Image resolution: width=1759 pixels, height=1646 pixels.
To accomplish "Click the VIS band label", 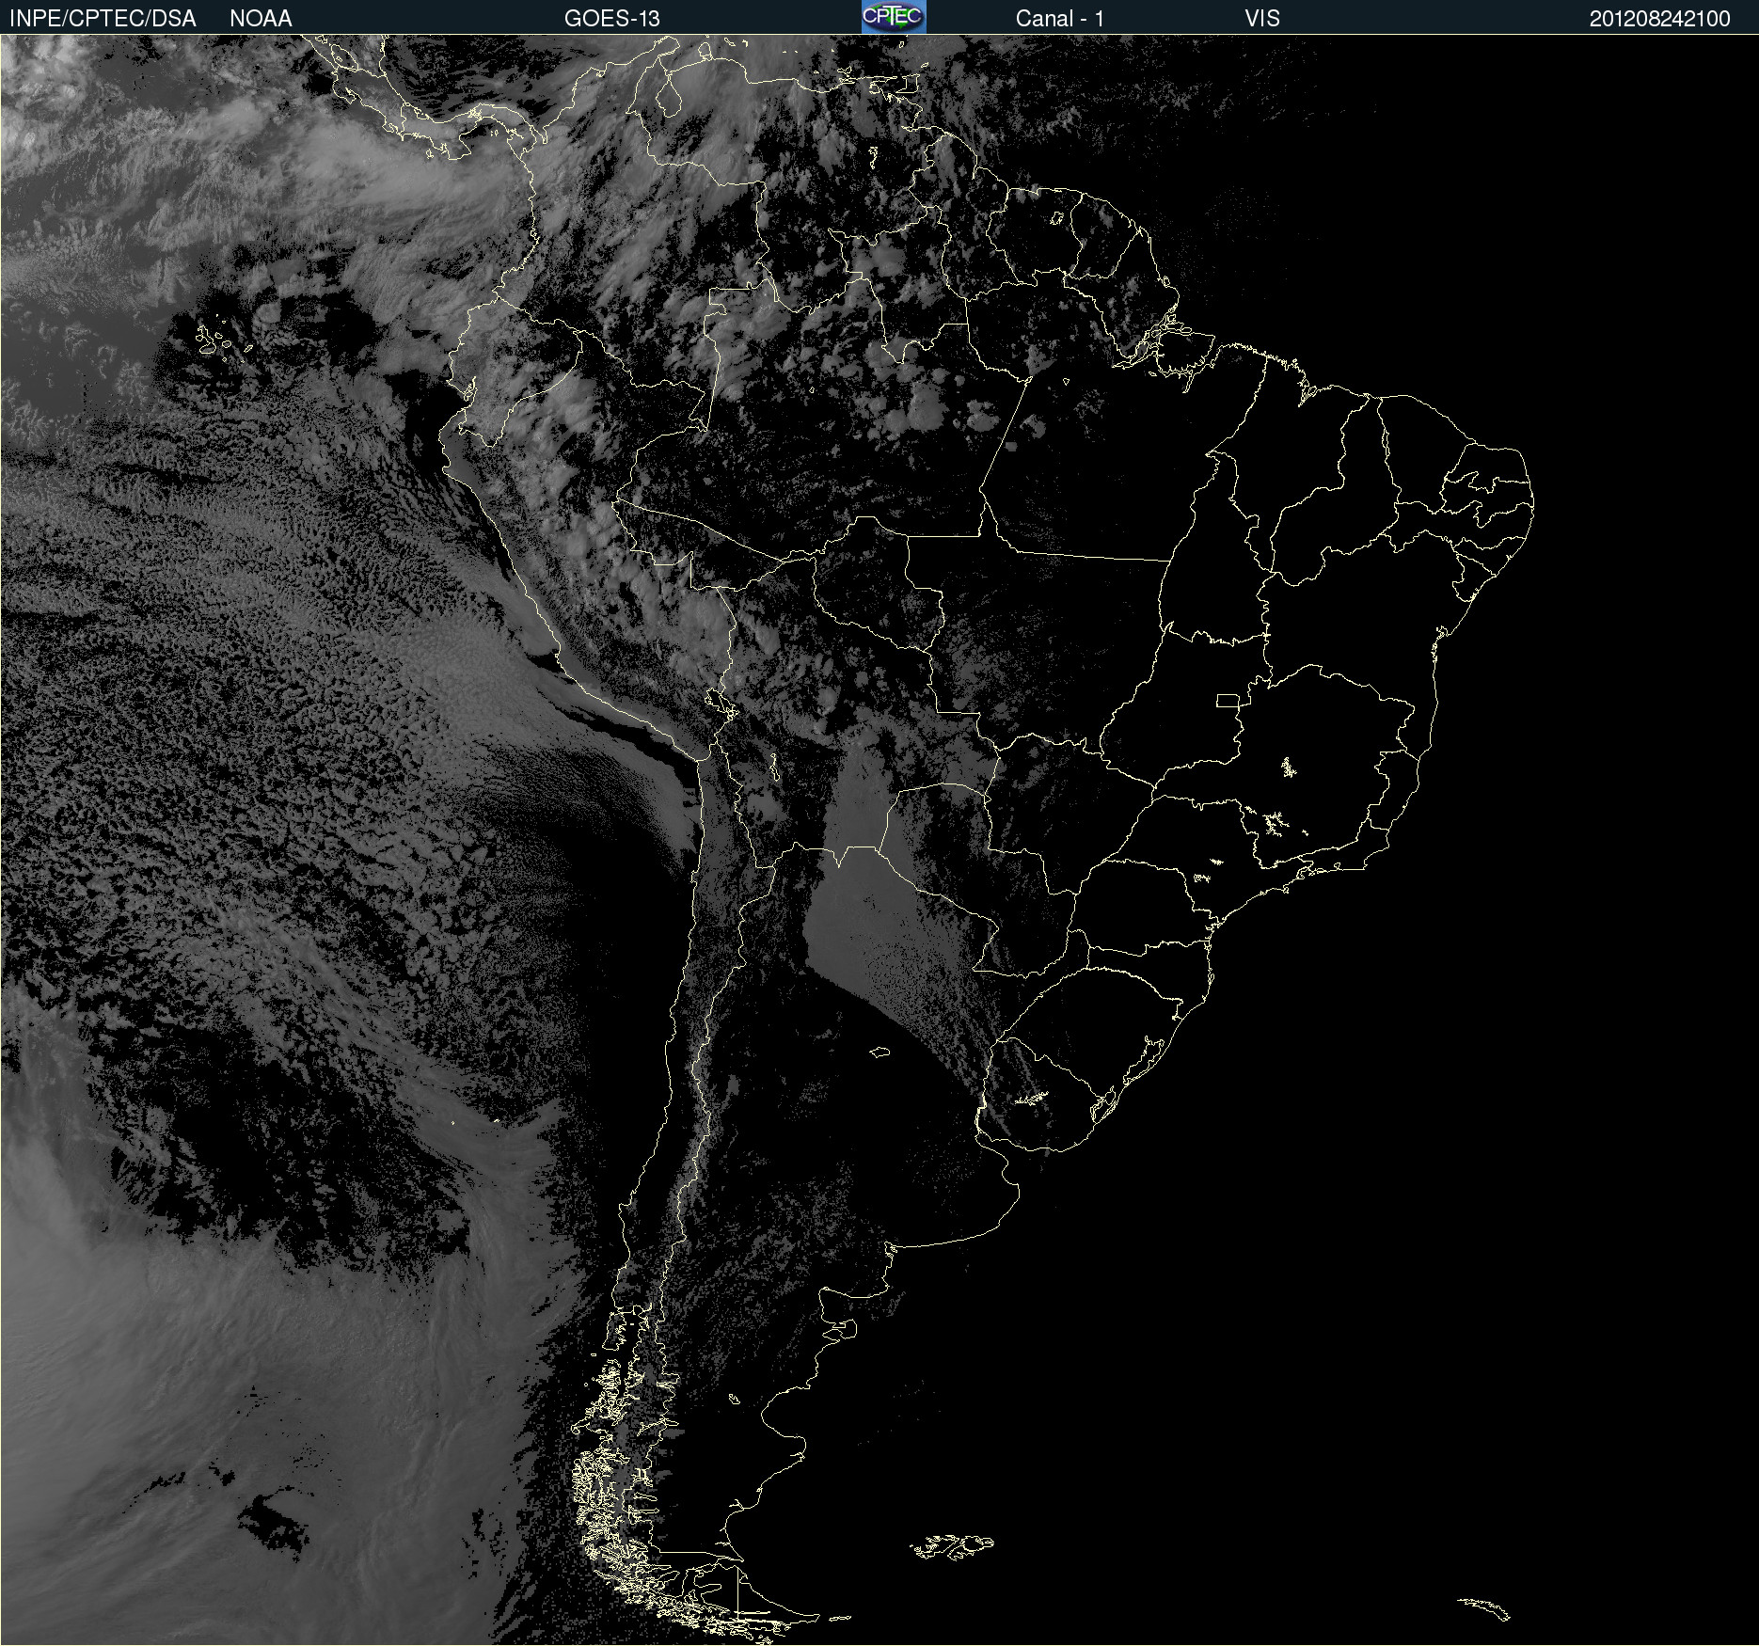I will tap(1262, 18).
